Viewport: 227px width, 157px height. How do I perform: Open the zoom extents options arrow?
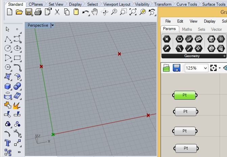(x=220, y=68)
